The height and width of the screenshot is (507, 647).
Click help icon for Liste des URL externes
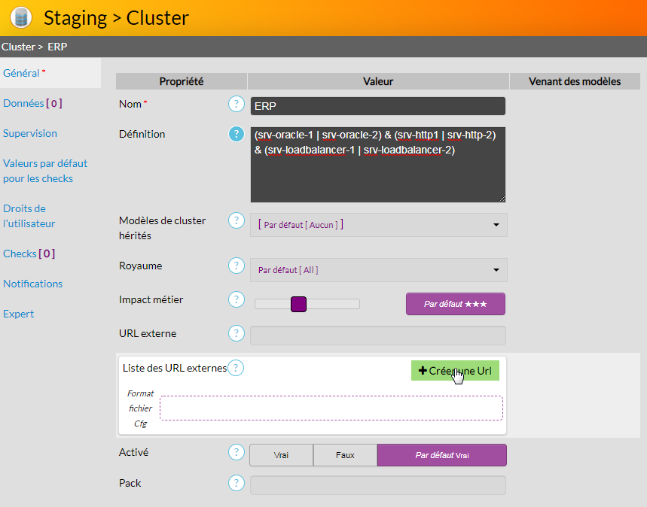tap(237, 368)
